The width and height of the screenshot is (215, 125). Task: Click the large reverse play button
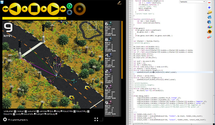click(x=15, y=9)
